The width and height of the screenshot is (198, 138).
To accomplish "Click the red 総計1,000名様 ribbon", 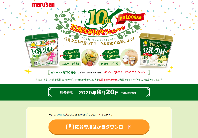I will pyautogui.click(x=130, y=18).
